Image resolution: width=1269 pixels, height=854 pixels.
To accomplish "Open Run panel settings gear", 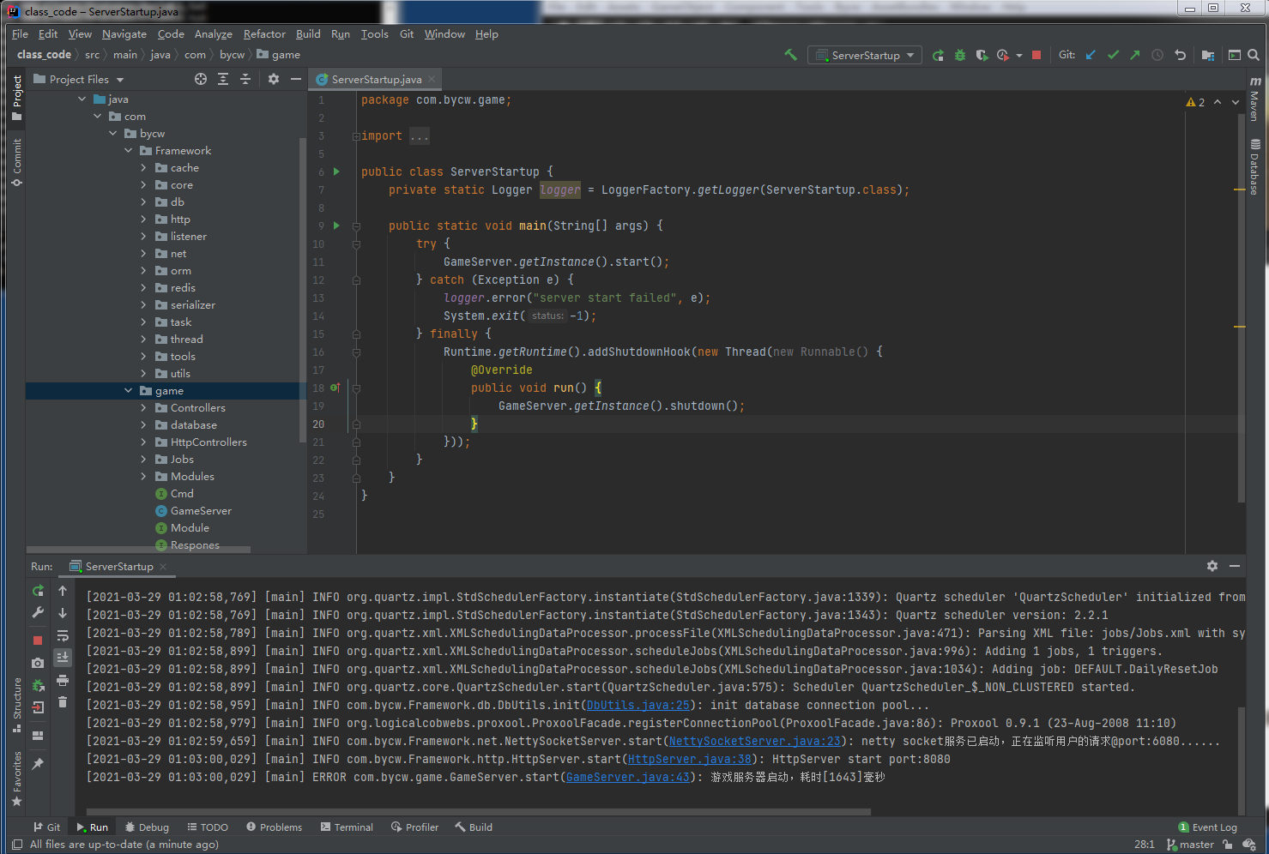I will [1212, 566].
